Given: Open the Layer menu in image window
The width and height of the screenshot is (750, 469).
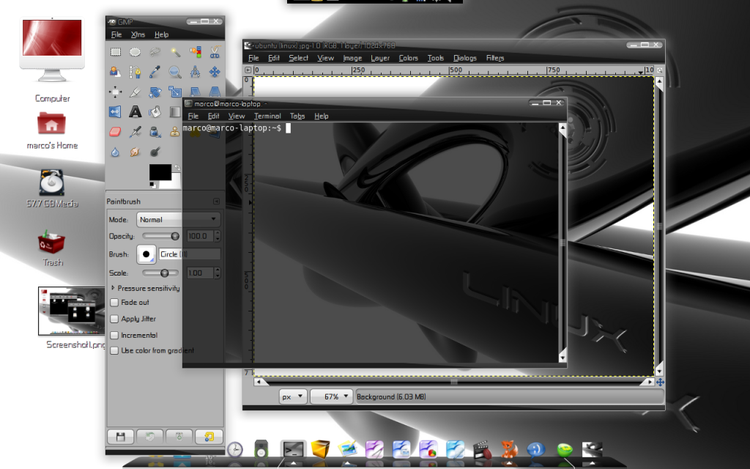Looking at the screenshot, I should 380,58.
